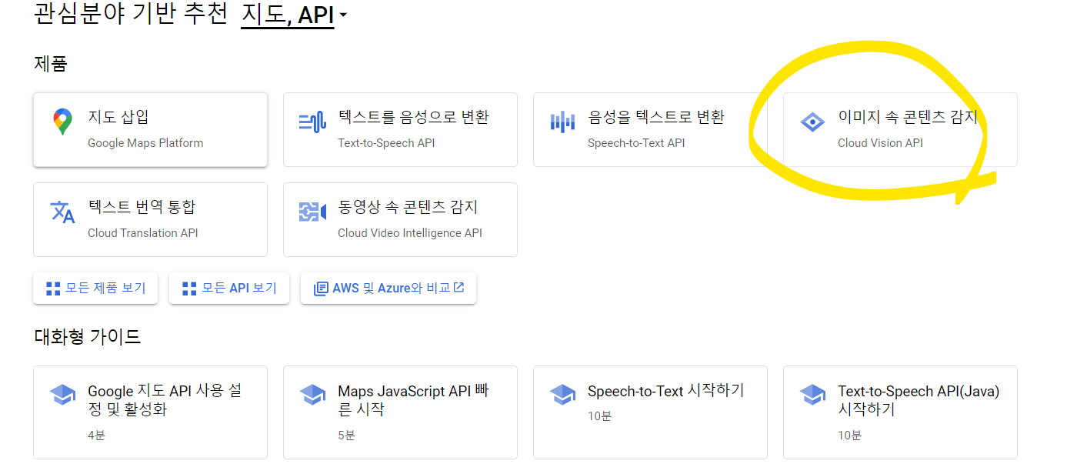Click graduation cap icon for Text-to-Speech API(Java)
This screenshot has width=1067, height=464.
tap(812, 395)
